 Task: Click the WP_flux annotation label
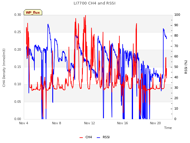(x=33, y=13)
